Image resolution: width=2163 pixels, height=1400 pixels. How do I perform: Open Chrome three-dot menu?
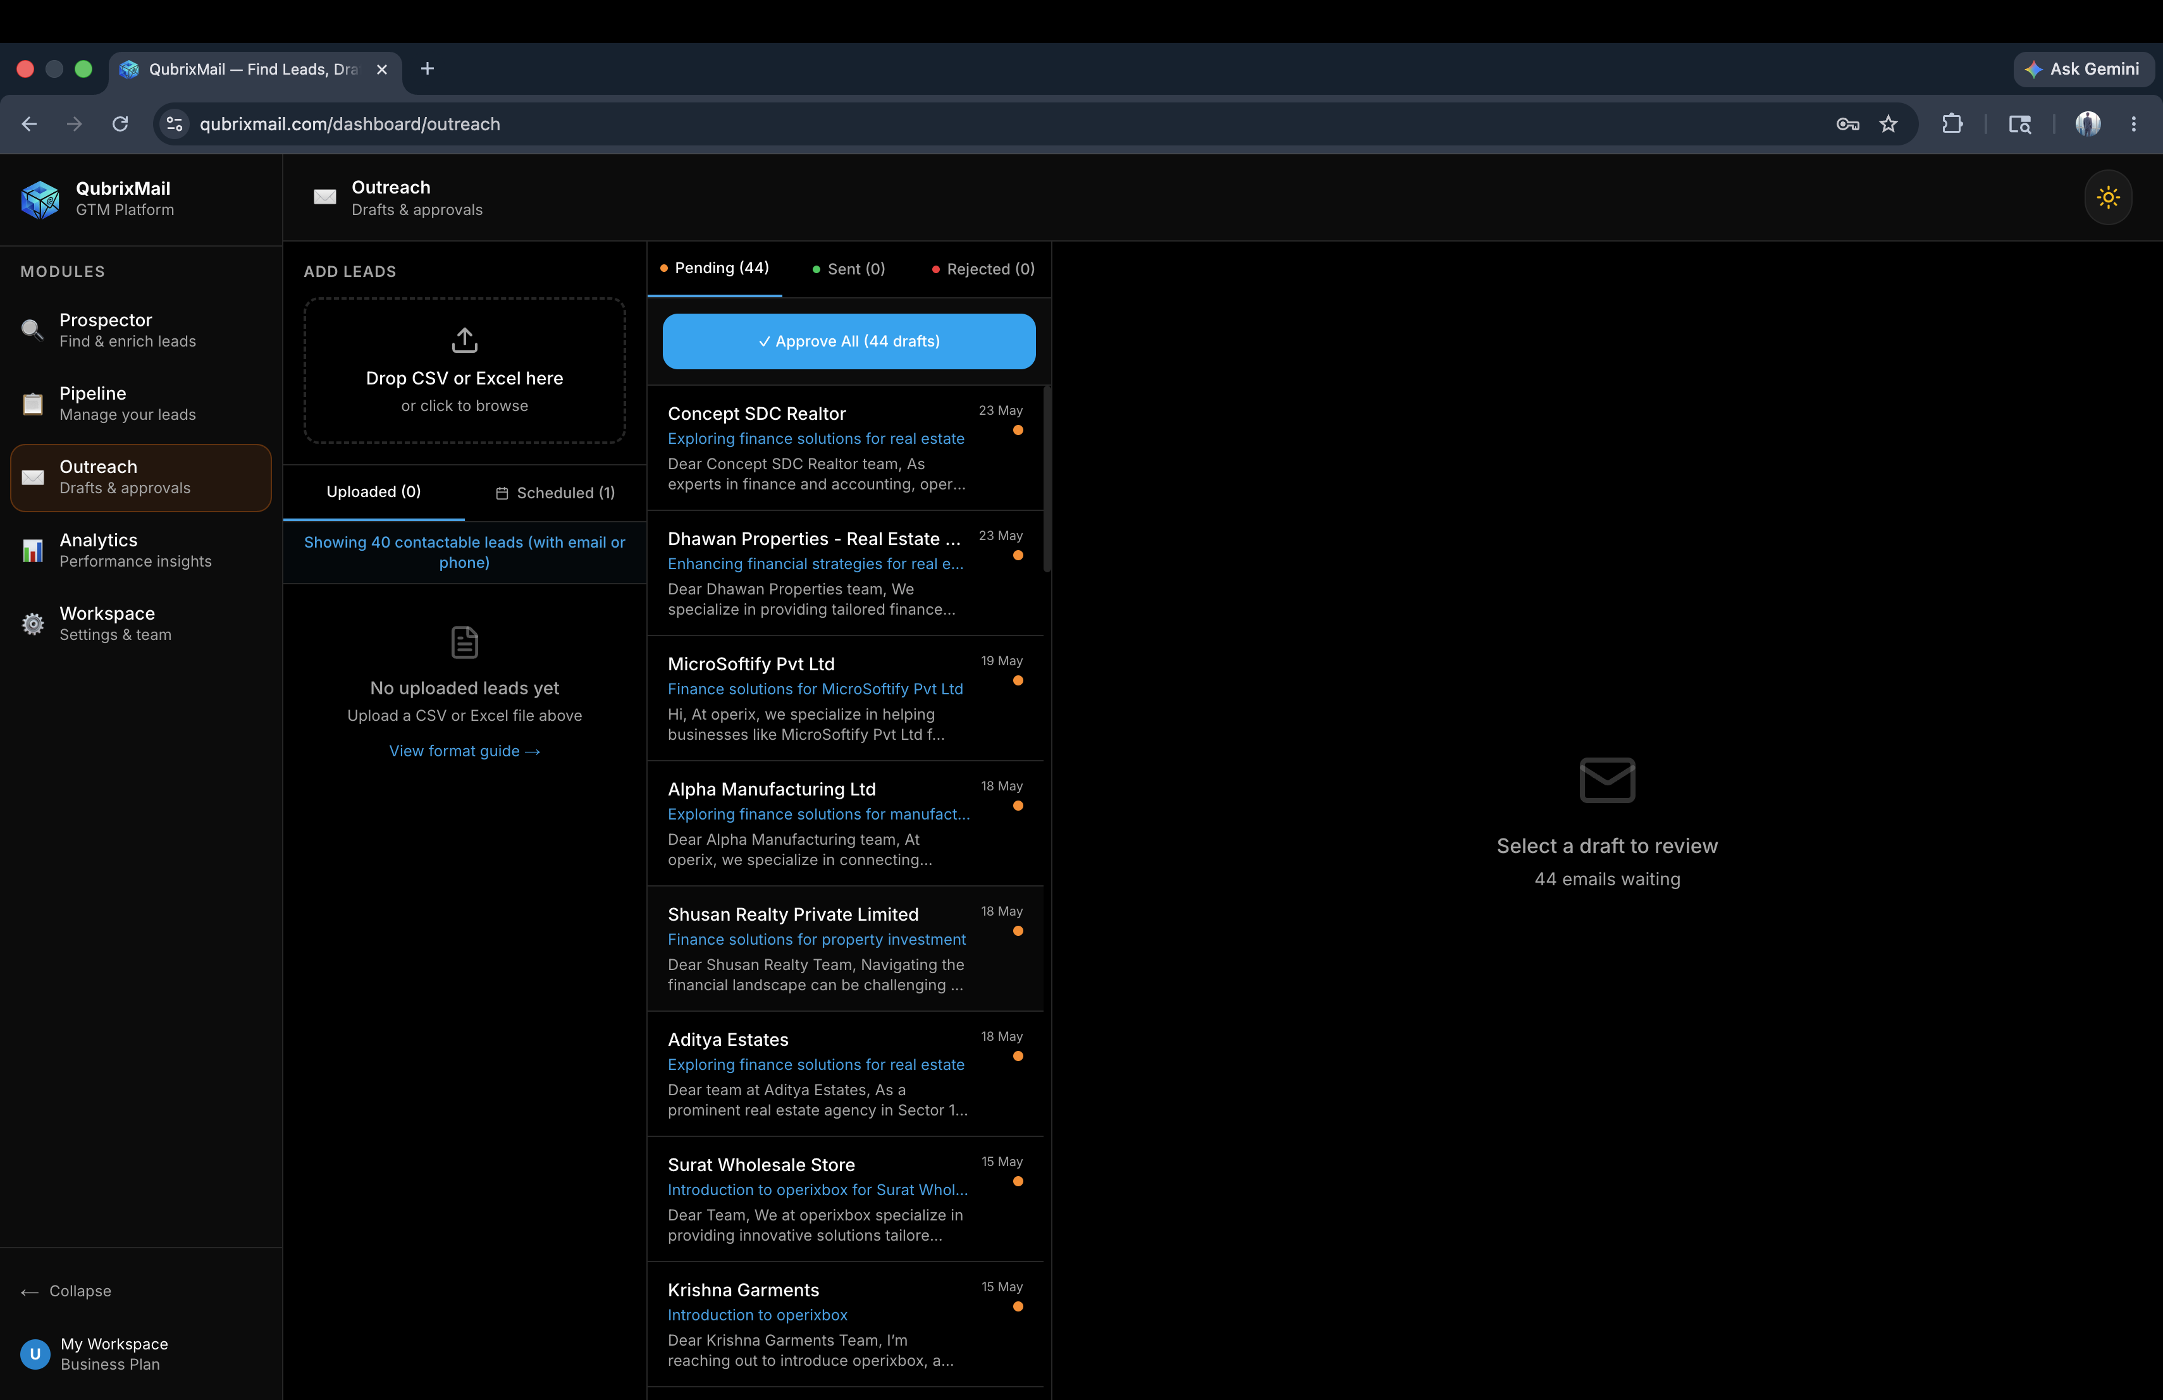pyautogui.click(x=2133, y=123)
